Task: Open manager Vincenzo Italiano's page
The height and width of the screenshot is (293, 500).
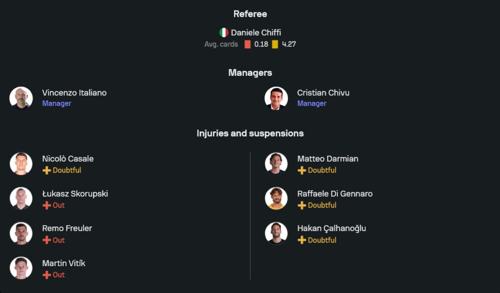Action: (x=74, y=93)
